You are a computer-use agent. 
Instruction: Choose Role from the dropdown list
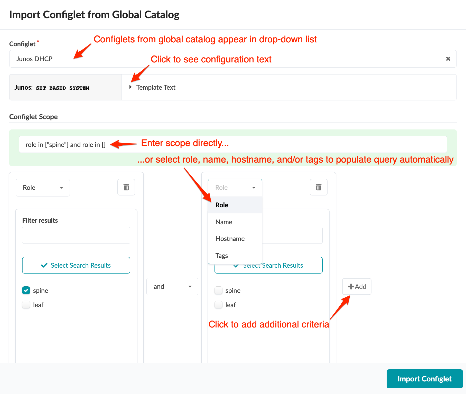pos(222,205)
